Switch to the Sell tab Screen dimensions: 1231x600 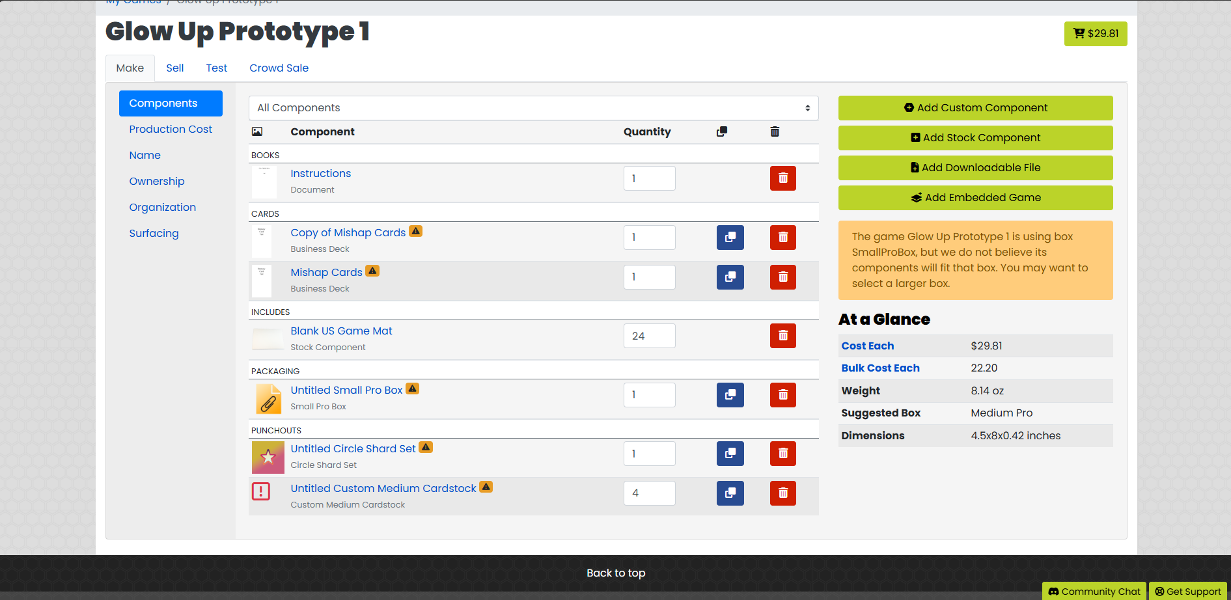coord(174,68)
